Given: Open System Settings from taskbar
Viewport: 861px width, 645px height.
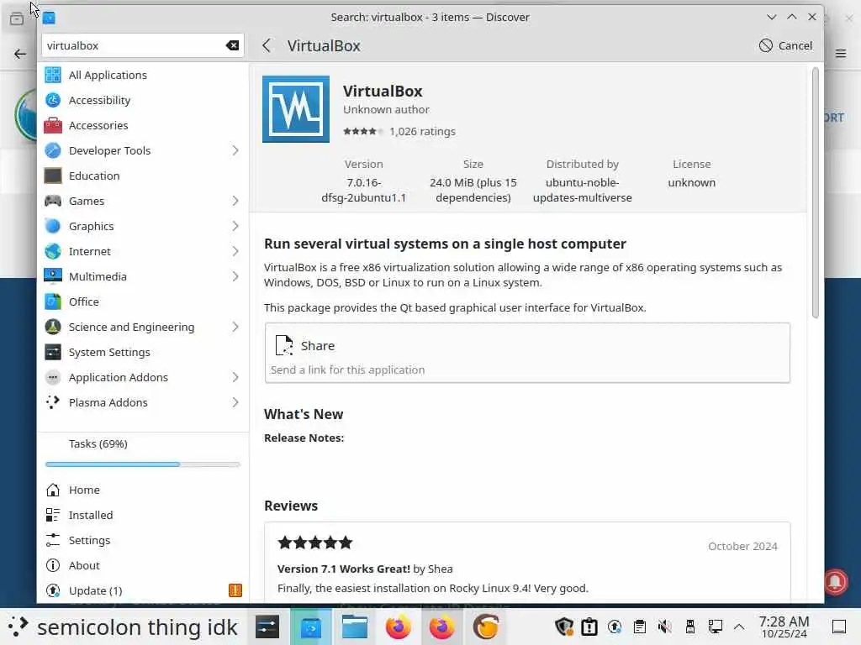Looking at the screenshot, I should click(267, 627).
